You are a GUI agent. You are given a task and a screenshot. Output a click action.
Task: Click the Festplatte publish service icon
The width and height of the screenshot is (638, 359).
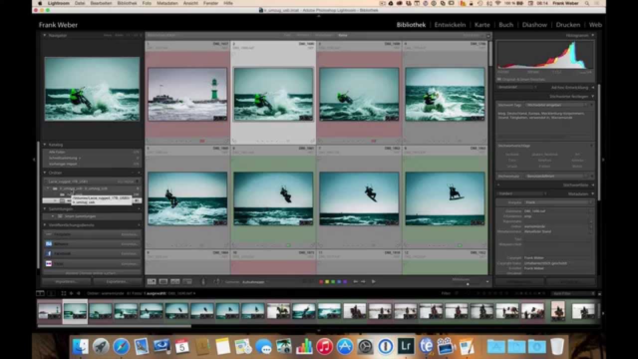[x=49, y=234]
